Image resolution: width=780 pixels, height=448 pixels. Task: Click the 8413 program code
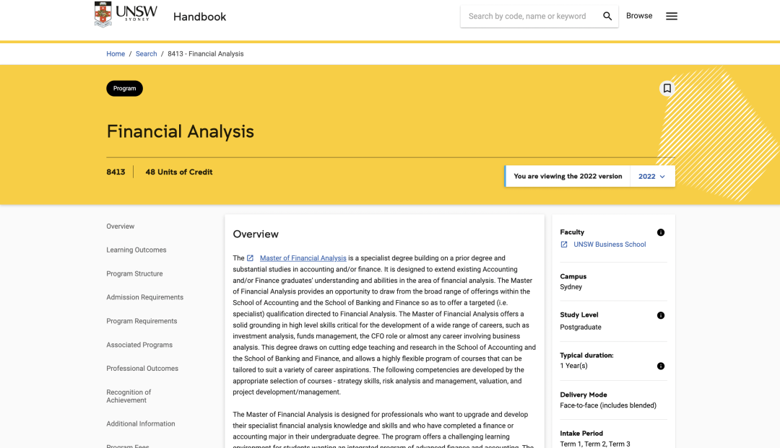click(116, 172)
